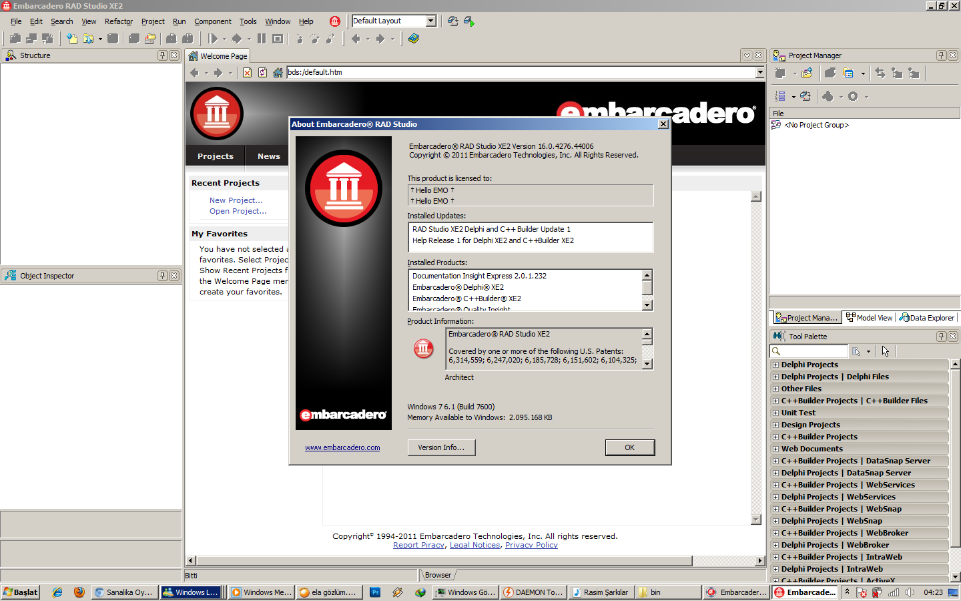The width and height of the screenshot is (961, 601).
Task: Click the Open Project... link
Action: 238,211
